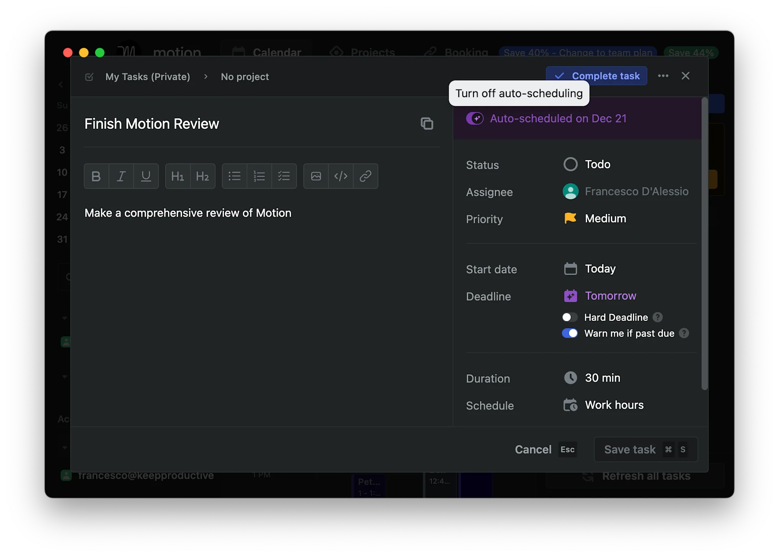Click the Auto-scheduled on Dec 21 label

558,118
